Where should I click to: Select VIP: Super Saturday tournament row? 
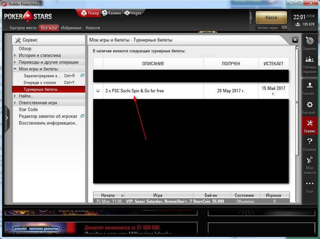[191, 201]
